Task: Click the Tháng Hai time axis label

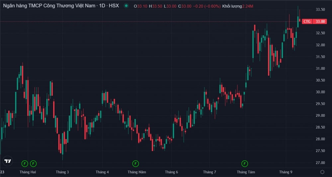Action: (x=28, y=172)
